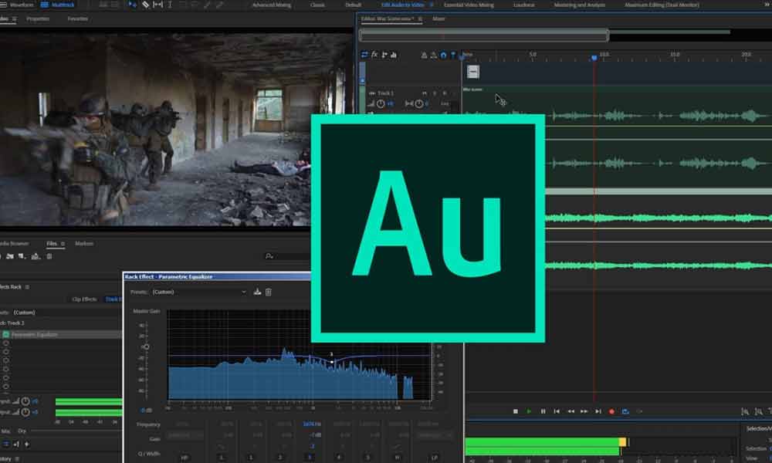Start playback with the green Play button
This screenshot has width=772, height=463.
(x=529, y=411)
